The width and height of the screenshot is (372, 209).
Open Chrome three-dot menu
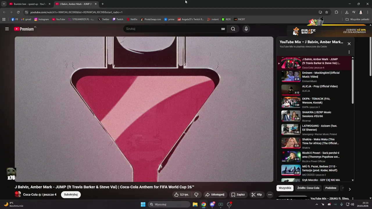coord(368,12)
